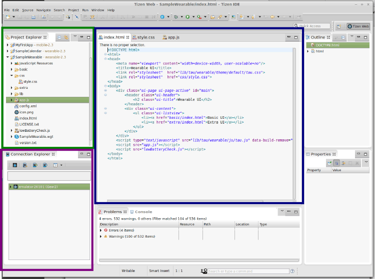Expand the MyFirstApp project
Image resolution: width=375 pixels, height=279 pixels.
pos(7,45)
